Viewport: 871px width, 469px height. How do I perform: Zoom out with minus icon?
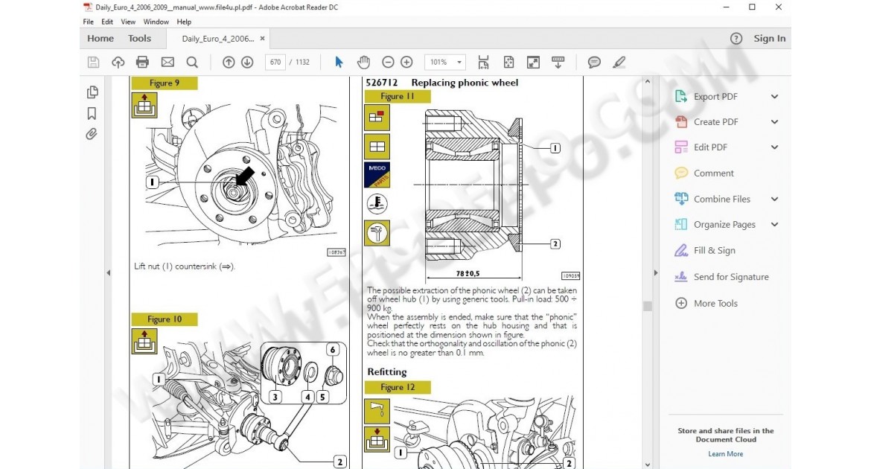coord(389,63)
